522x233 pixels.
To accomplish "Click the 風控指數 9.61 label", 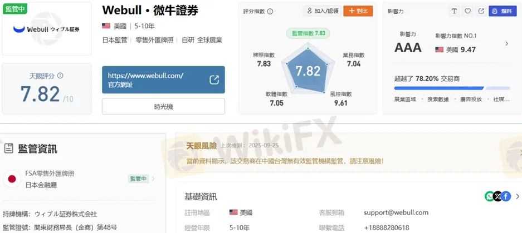I will [x=340, y=99].
